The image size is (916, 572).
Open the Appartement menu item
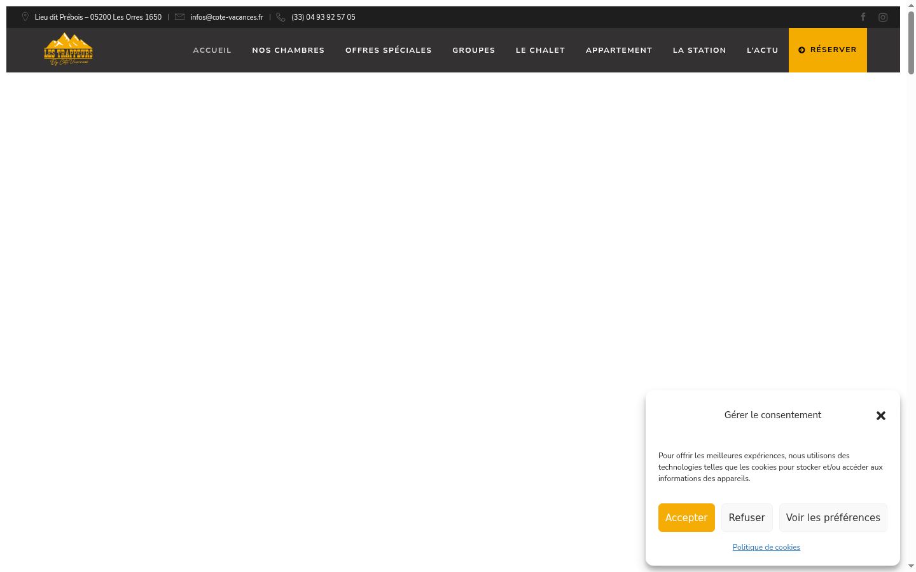(x=619, y=50)
